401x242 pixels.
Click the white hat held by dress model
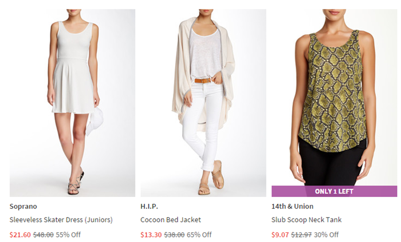pos(95,121)
